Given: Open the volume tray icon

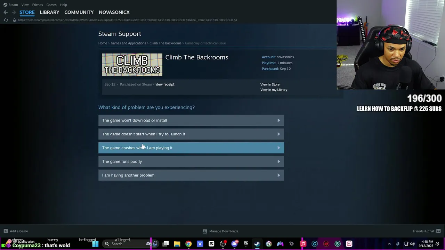Looking at the screenshot, I should (x=412, y=244).
